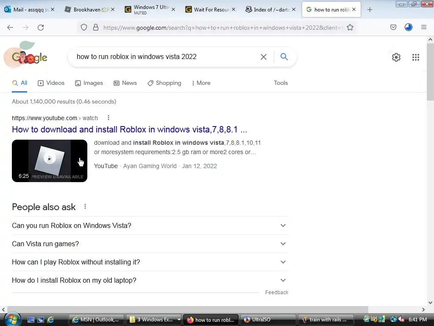434x326 pixels.
Task: Open the MSN | Outlook taskbar window
Action: click(96, 320)
